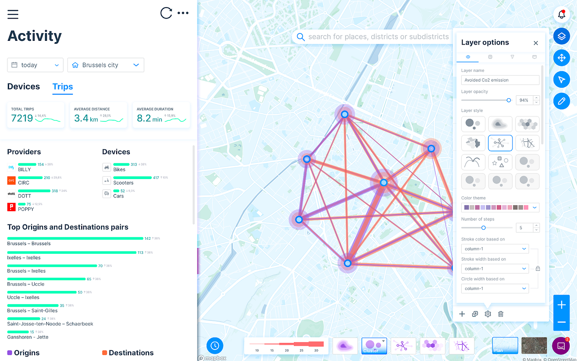Open the filter tab in Layer options

pyautogui.click(x=512, y=57)
